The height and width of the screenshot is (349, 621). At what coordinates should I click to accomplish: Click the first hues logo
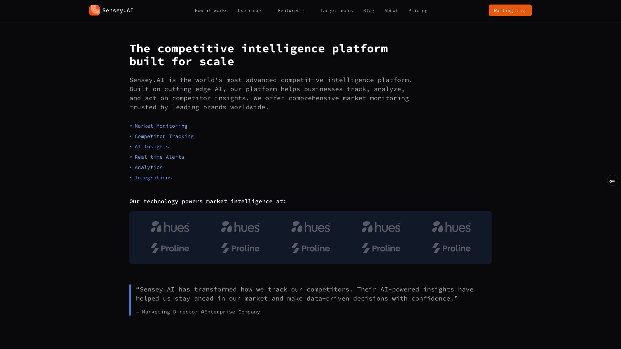170,227
